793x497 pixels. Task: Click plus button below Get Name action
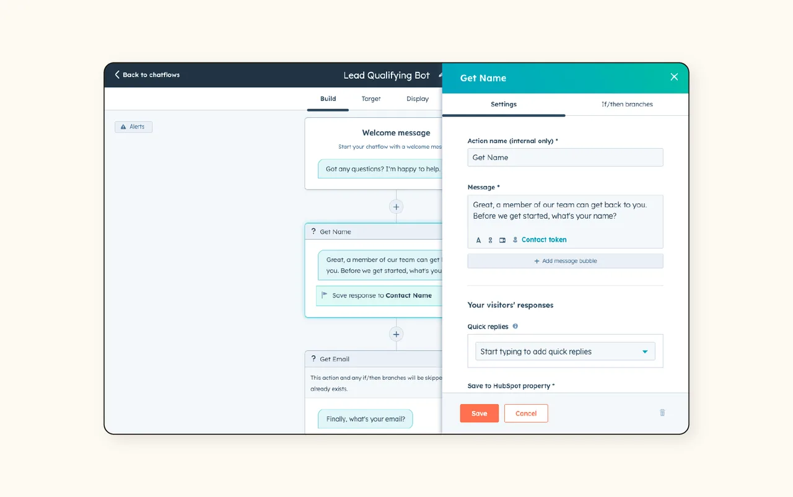tap(396, 334)
